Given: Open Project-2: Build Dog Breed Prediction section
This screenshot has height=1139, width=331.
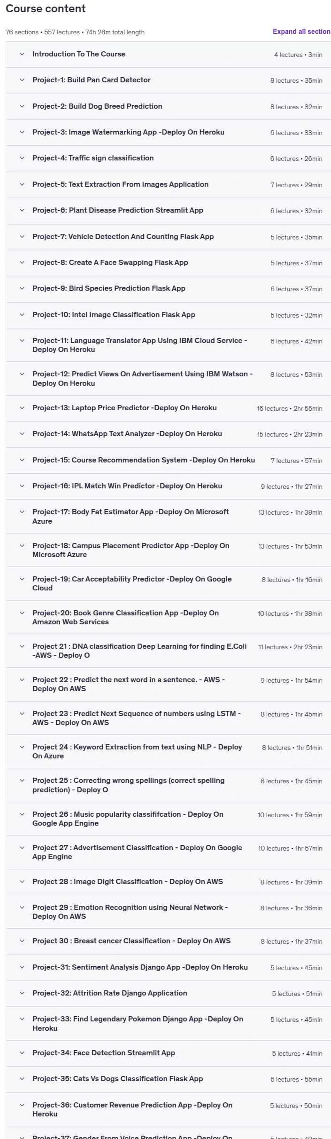Looking at the screenshot, I should [x=168, y=106].
